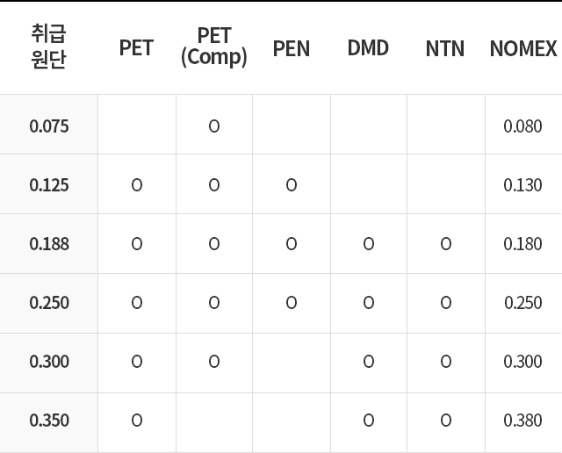The height and width of the screenshot is (453, 562).
Task: Click the O mark for PEN at 0.125
Action: (291, 185)
